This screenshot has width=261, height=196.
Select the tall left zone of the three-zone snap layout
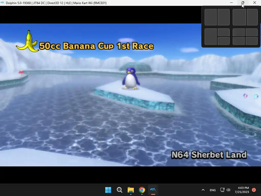click(x=211, y=36)
